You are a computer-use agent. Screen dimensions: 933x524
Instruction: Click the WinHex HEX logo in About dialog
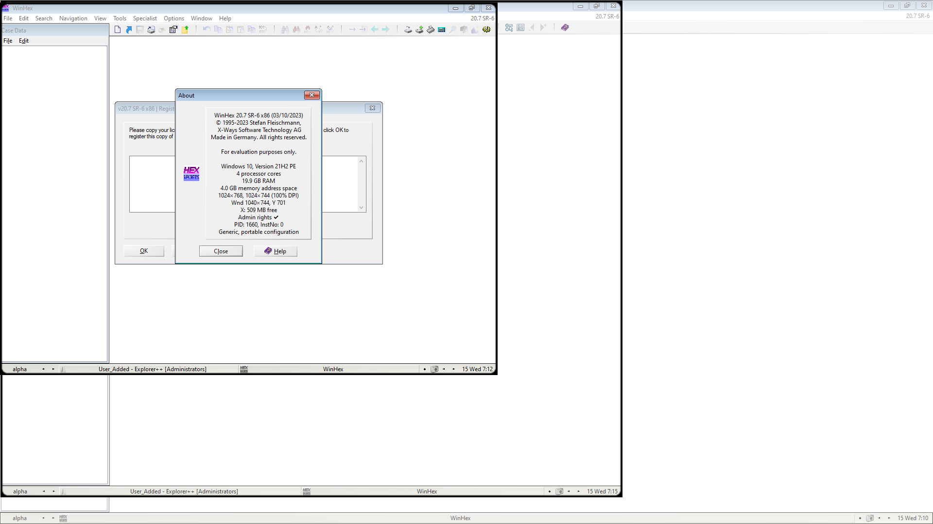[191, 173]
